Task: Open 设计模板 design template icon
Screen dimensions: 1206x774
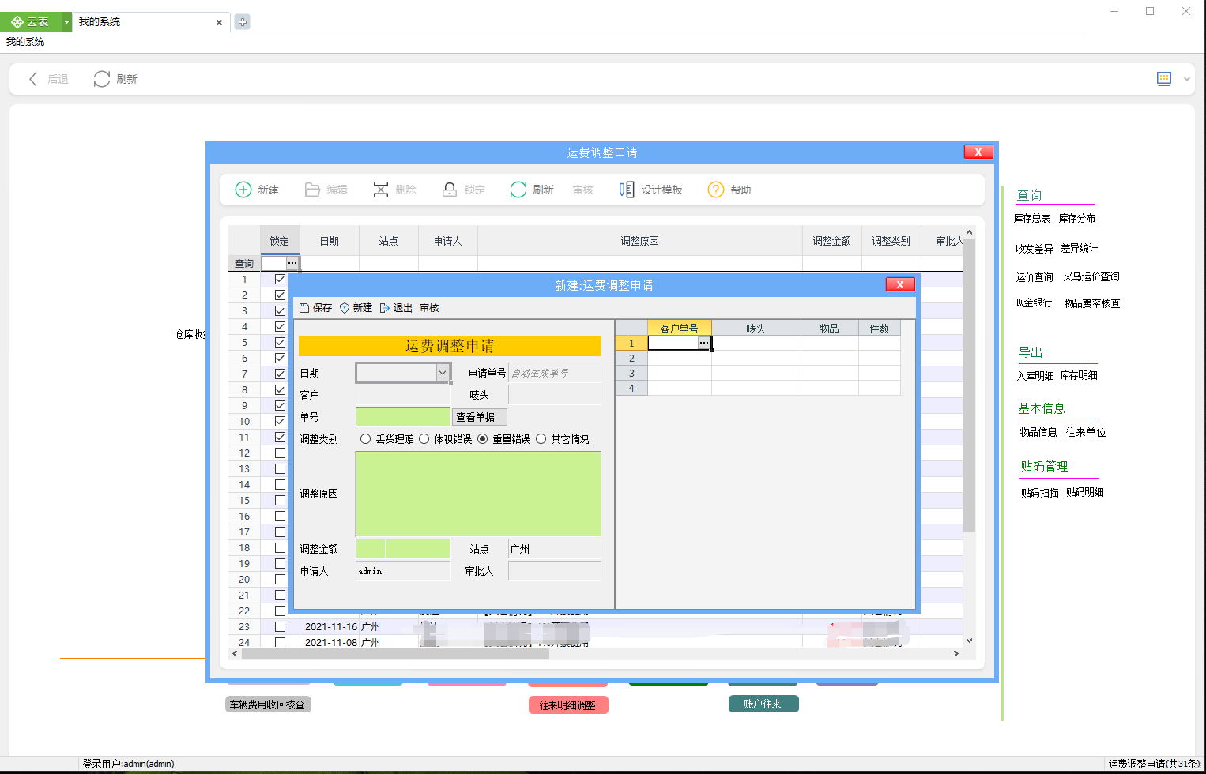Action: [x=627, y=190]
